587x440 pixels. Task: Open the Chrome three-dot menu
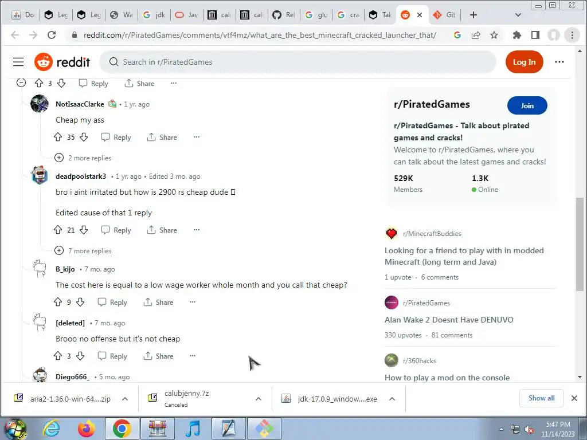(x=572, y=35)
